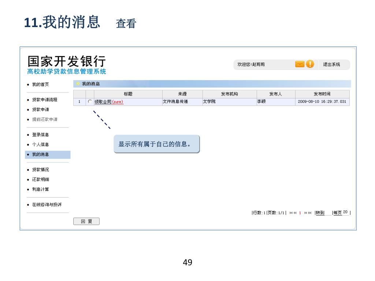Open 贷款申请流程 in the sidebar
Viewport: 375px width, 281px height.
[x=45, y=100]
